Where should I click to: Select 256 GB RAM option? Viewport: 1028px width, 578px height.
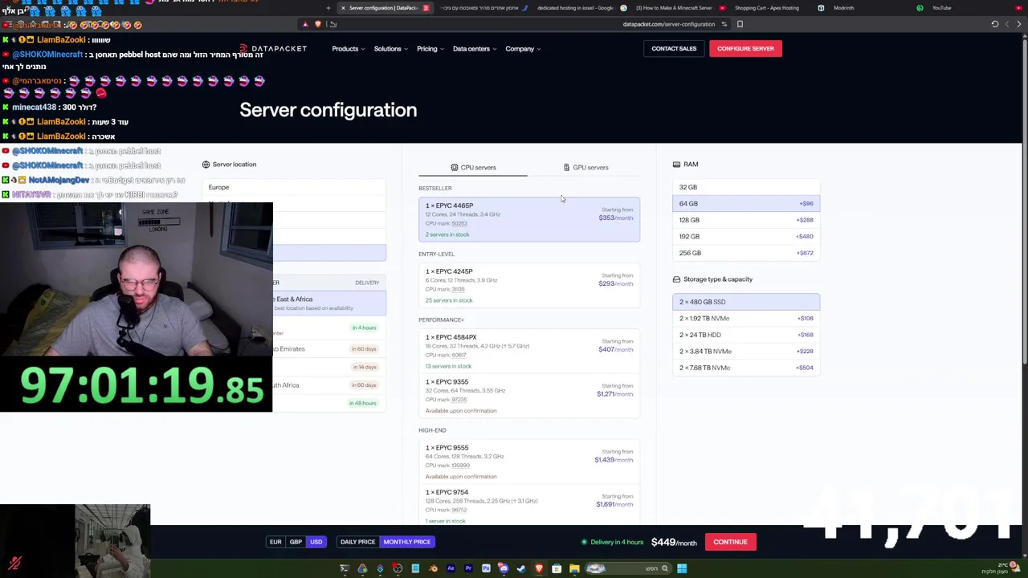pyautogui.click(x=746, y=253)
